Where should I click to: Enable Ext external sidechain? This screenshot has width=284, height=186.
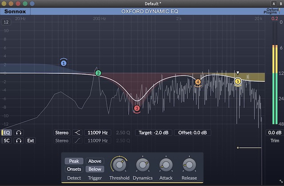click(x=31, y=141)
